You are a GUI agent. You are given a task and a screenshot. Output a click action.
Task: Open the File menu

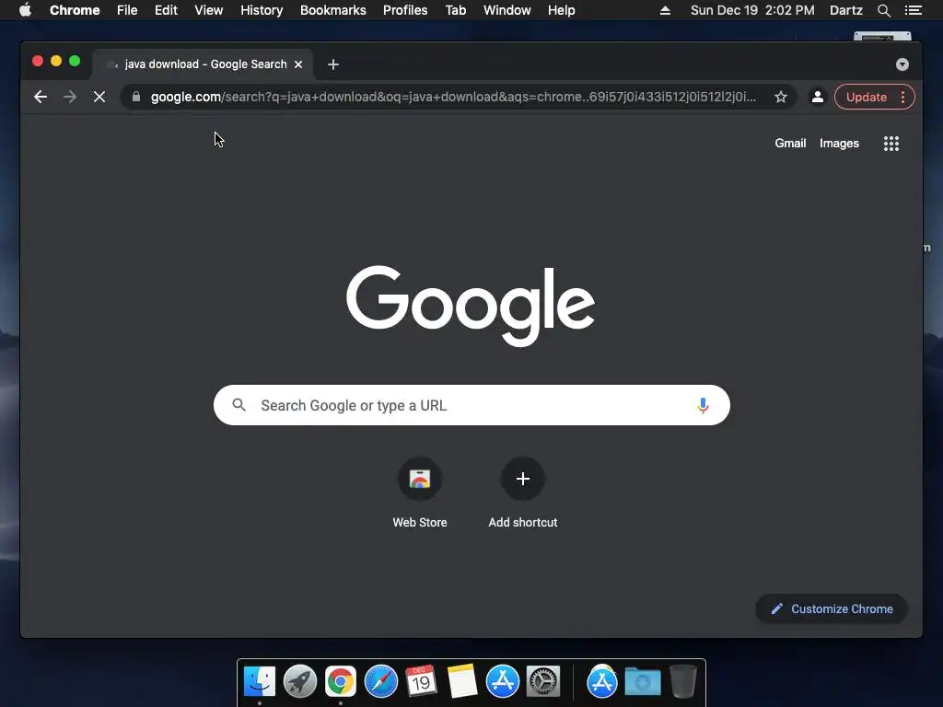pyautogui.click(x=127, y=10)
